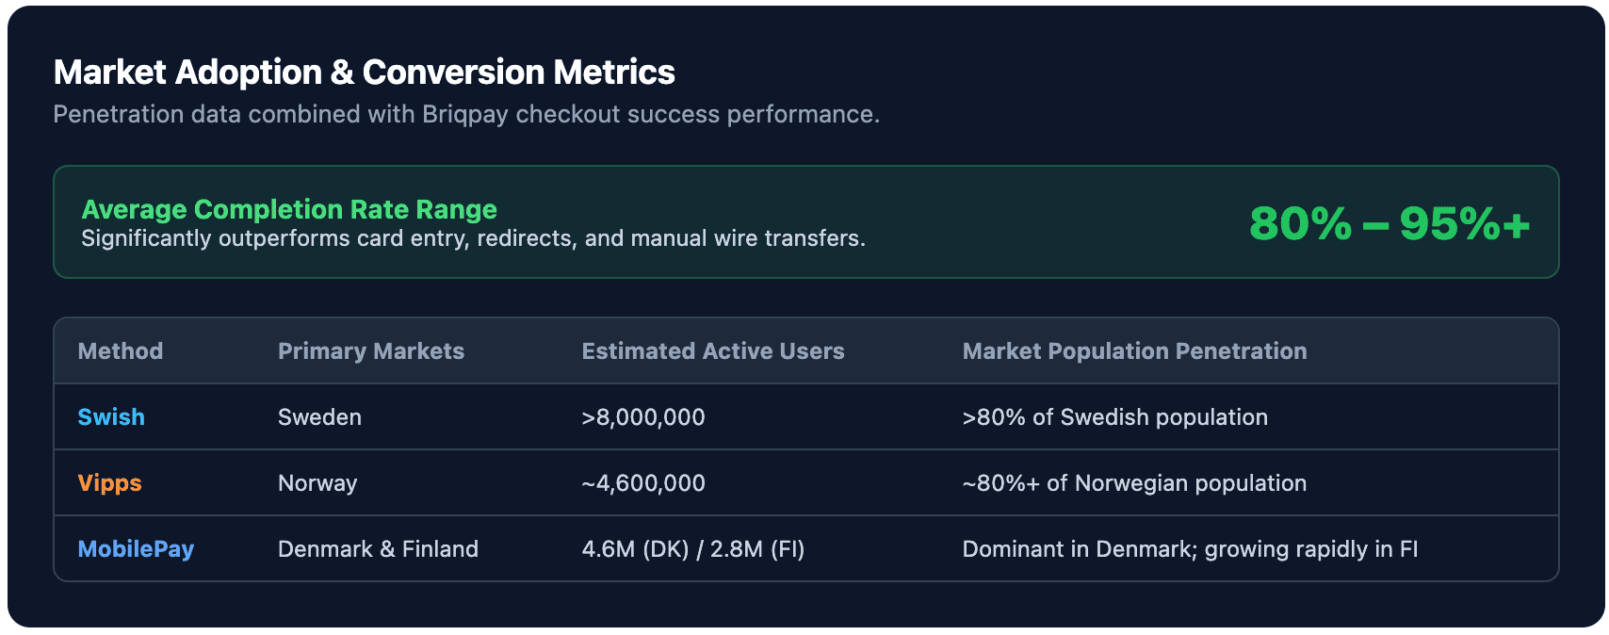Screen dimensions: 1609x635
Task: Click '>80% of Swedish population' cell
Action: pyautogui.click(x=1115, y=417)
